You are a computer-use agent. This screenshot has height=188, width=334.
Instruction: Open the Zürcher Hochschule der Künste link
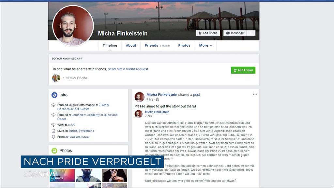(83, 107)
